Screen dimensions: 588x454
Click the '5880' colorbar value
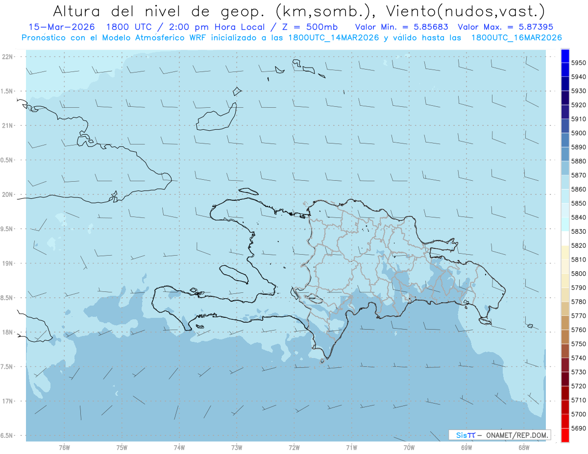click(579, 161)
